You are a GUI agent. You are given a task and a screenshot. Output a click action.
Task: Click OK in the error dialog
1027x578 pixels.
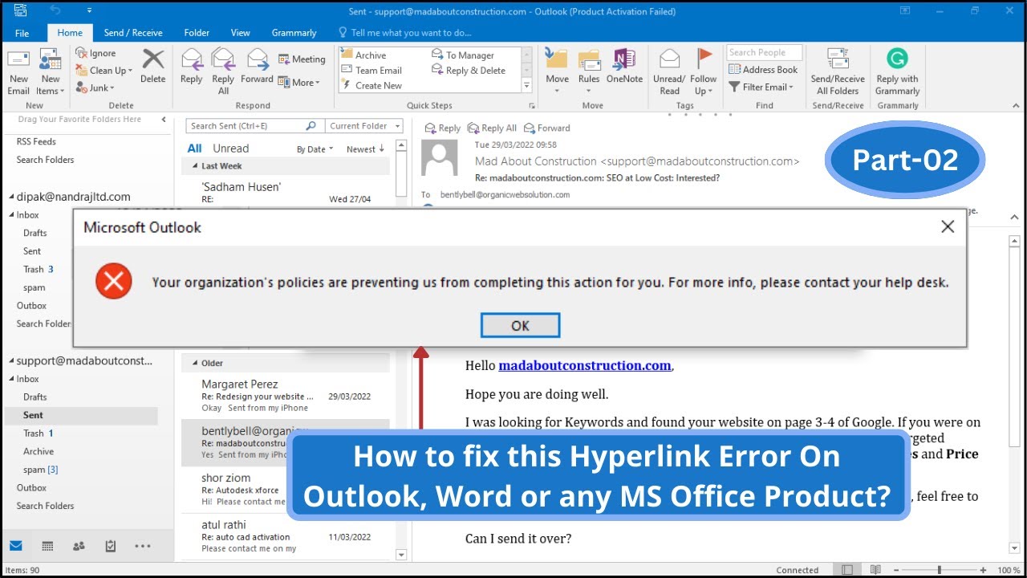520,325
